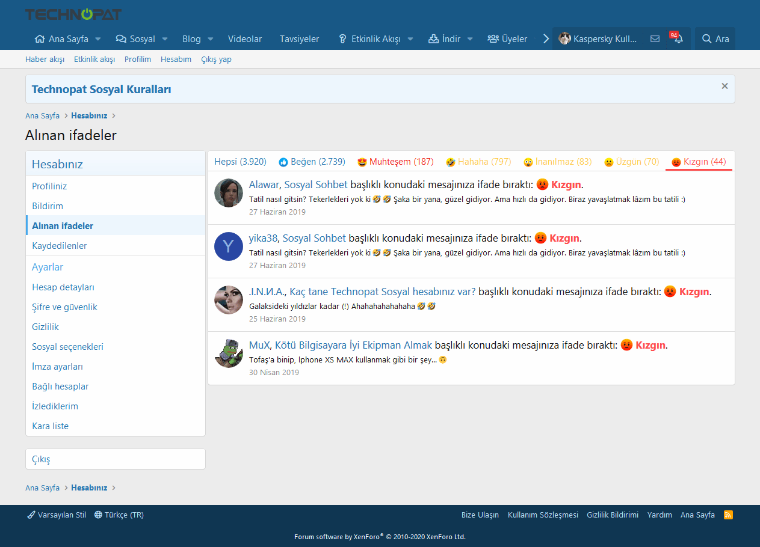Open Şifre ve güvenlik settings
Image resolution: width=760 pixels, height=547 pixels.
point(116,307)
